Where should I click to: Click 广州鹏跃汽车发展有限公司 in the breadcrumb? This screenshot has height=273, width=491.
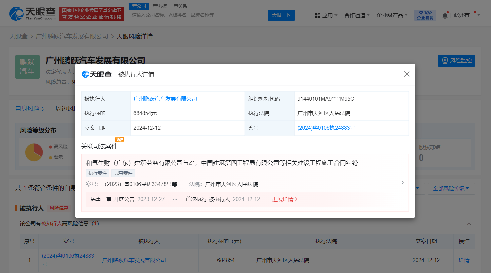click(x=72, y=36)
